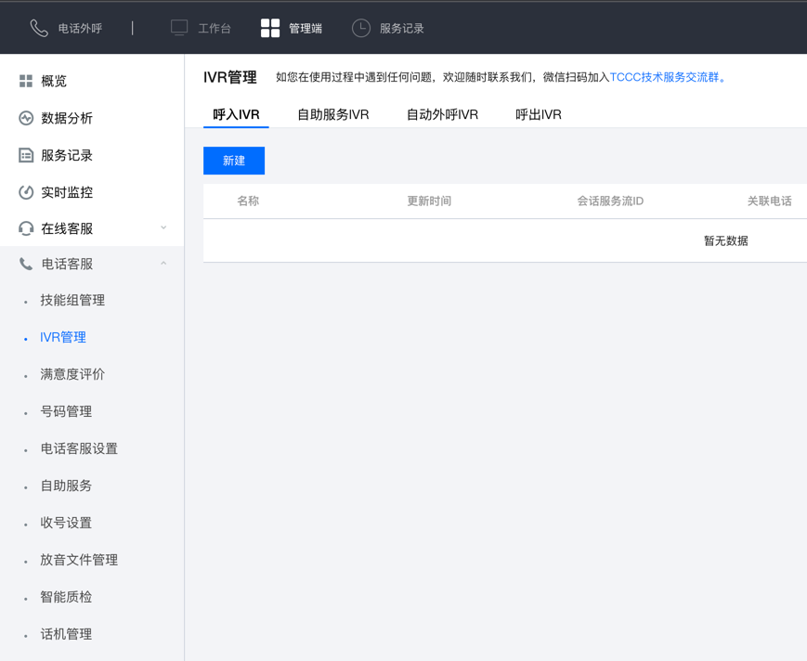Select 智能质检 in the sidebar
The image size is (807, 661).
pos(66,598)
